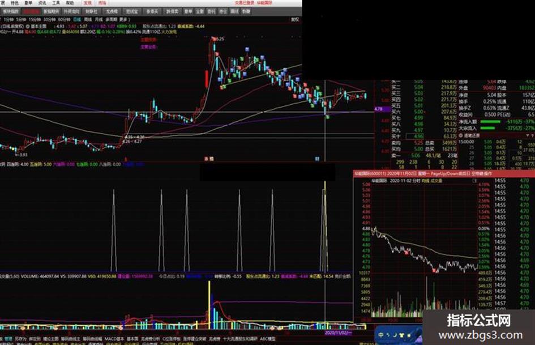The height and width of the screenshot is (345, 535).
Task: Open the 多周期 multi-period view
Action: pyautogui.click(x=112, y=19)
